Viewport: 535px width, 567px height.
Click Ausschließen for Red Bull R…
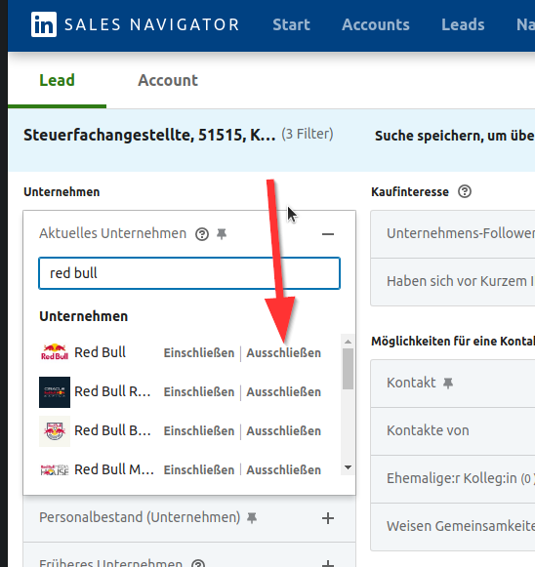pos(283,392)
